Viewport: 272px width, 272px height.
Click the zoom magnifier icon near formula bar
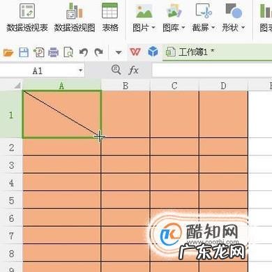point(116,70)
